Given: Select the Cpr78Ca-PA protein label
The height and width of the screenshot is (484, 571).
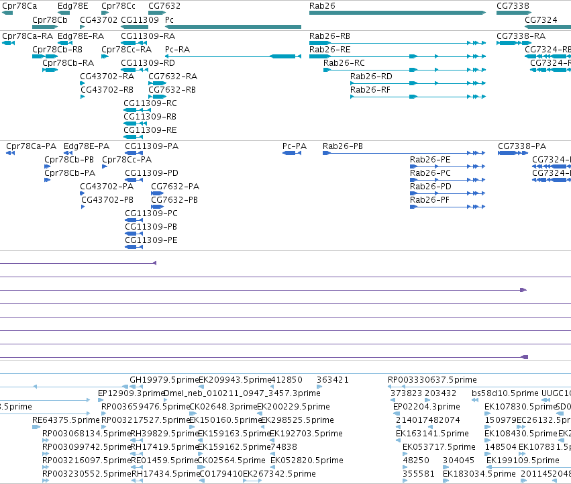Looking at the screenshot, I should [x=32, y=146].
